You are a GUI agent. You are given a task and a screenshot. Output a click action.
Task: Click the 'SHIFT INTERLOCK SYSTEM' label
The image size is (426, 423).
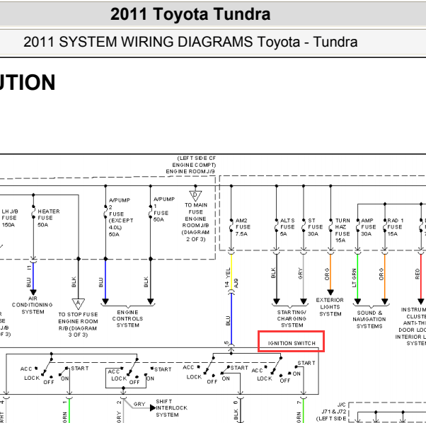pos(171,408)
